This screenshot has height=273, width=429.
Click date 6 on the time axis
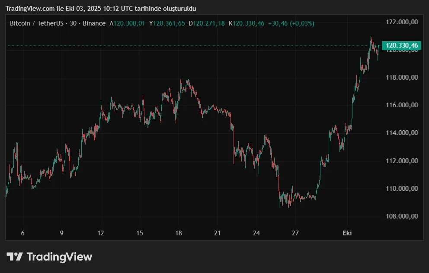click(x=22, y=233)
